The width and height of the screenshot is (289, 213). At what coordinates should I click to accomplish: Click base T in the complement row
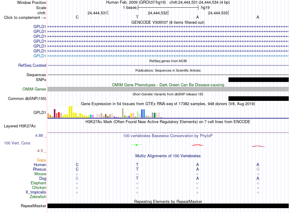137,17
